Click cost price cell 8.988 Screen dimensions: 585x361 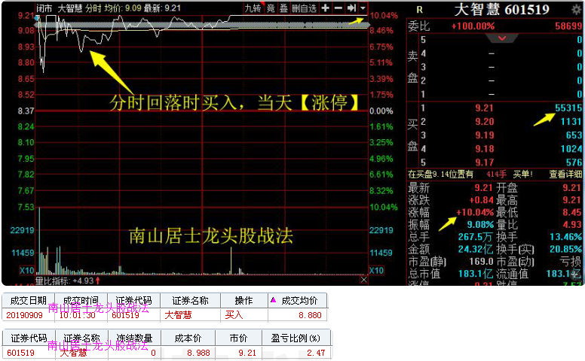pos(198,353)
